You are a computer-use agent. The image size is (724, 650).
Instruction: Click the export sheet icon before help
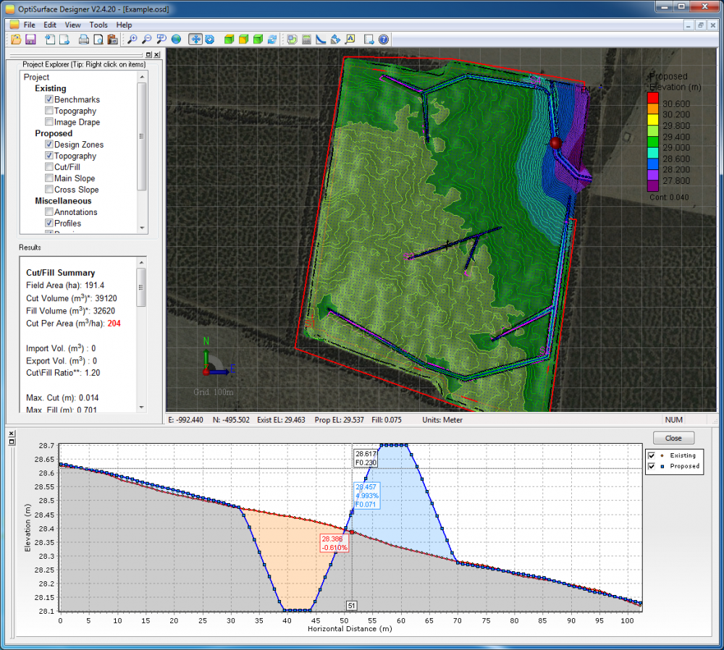(369, 40)
